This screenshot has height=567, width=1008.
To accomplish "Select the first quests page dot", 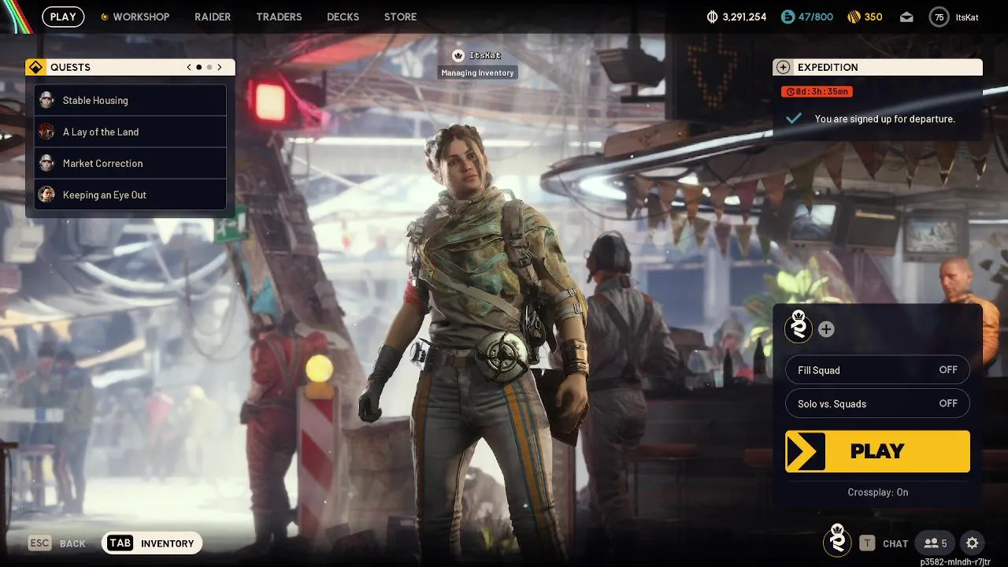I will (x=199, y=67).
